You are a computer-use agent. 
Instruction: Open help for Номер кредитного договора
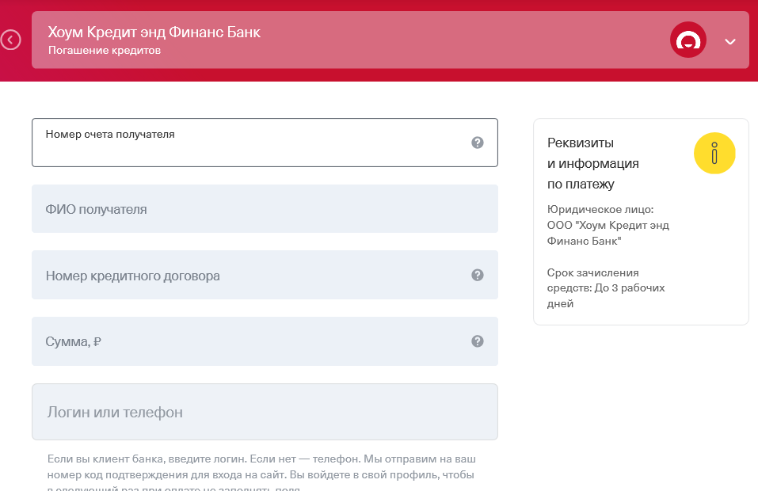[477, 275]
